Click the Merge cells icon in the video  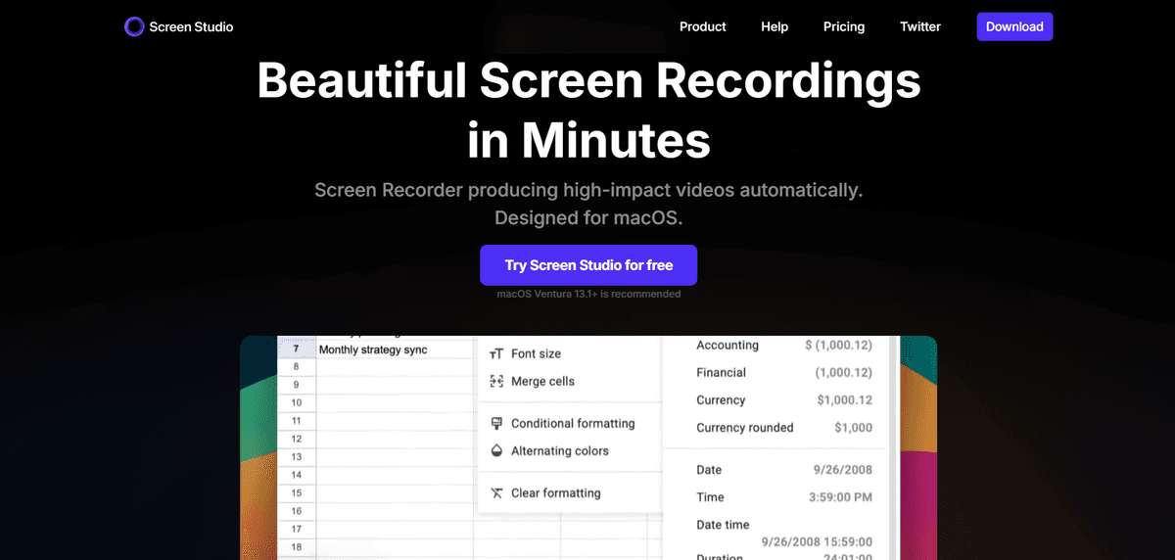coord(496,381)
